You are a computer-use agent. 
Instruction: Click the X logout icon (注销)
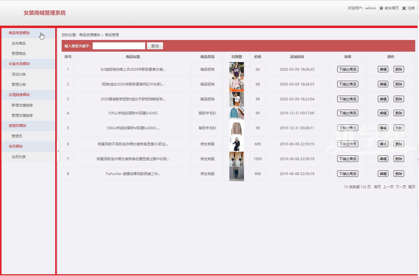(404, 8)
